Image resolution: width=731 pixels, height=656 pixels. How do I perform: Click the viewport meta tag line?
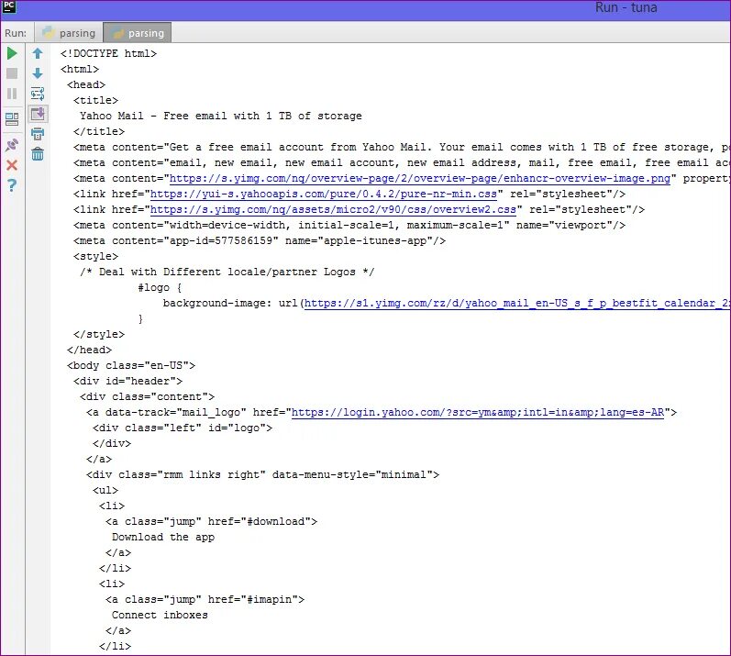tap(349, 225)
